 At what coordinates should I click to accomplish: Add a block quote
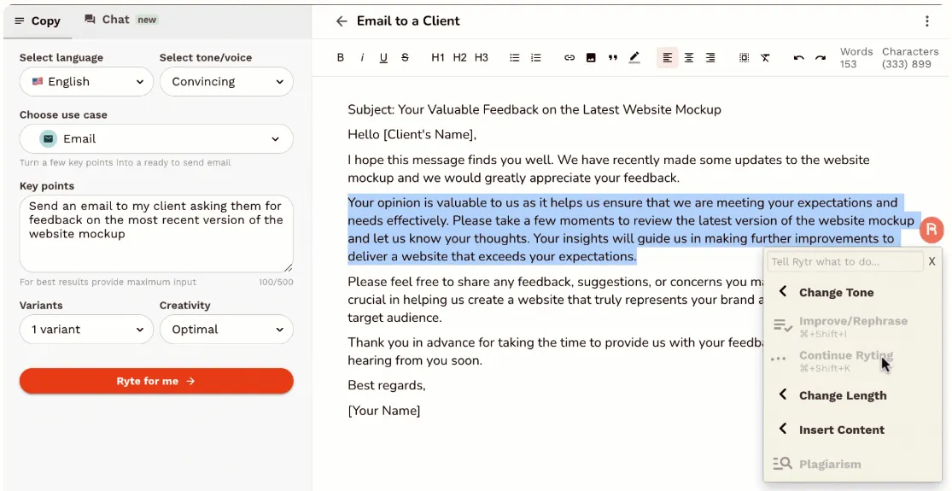pyautogui.click(x=612, y=58)
